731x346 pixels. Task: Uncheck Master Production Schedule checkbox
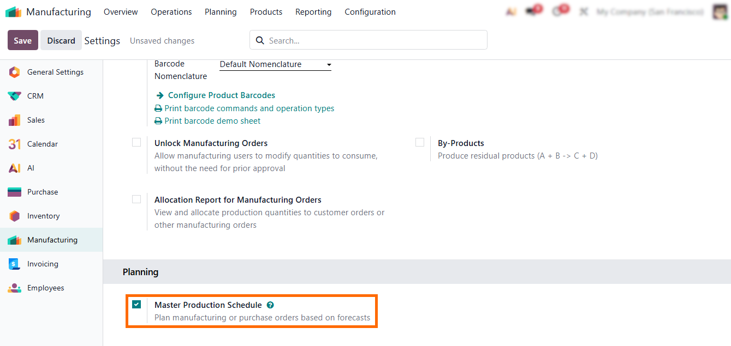136,305
